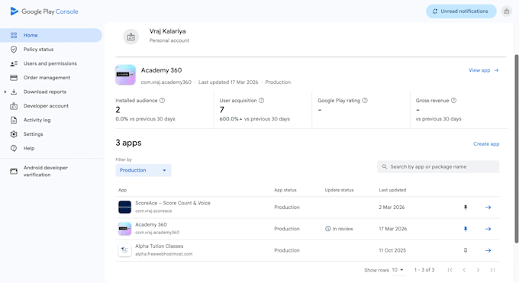Image resolution: width=519 pixels, height=283 pixels.
Task: Click the Activity log document icon
Action: tap(14, 121)
